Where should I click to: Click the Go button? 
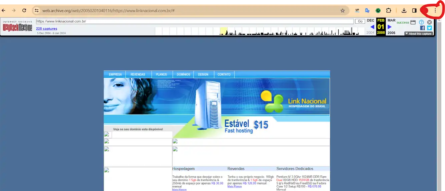pos(360,21)
